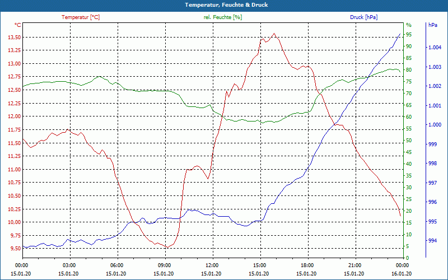Screen dimensions: 448x280
Task: Select the green 50 humidity axis value
Action: [409, 141]
